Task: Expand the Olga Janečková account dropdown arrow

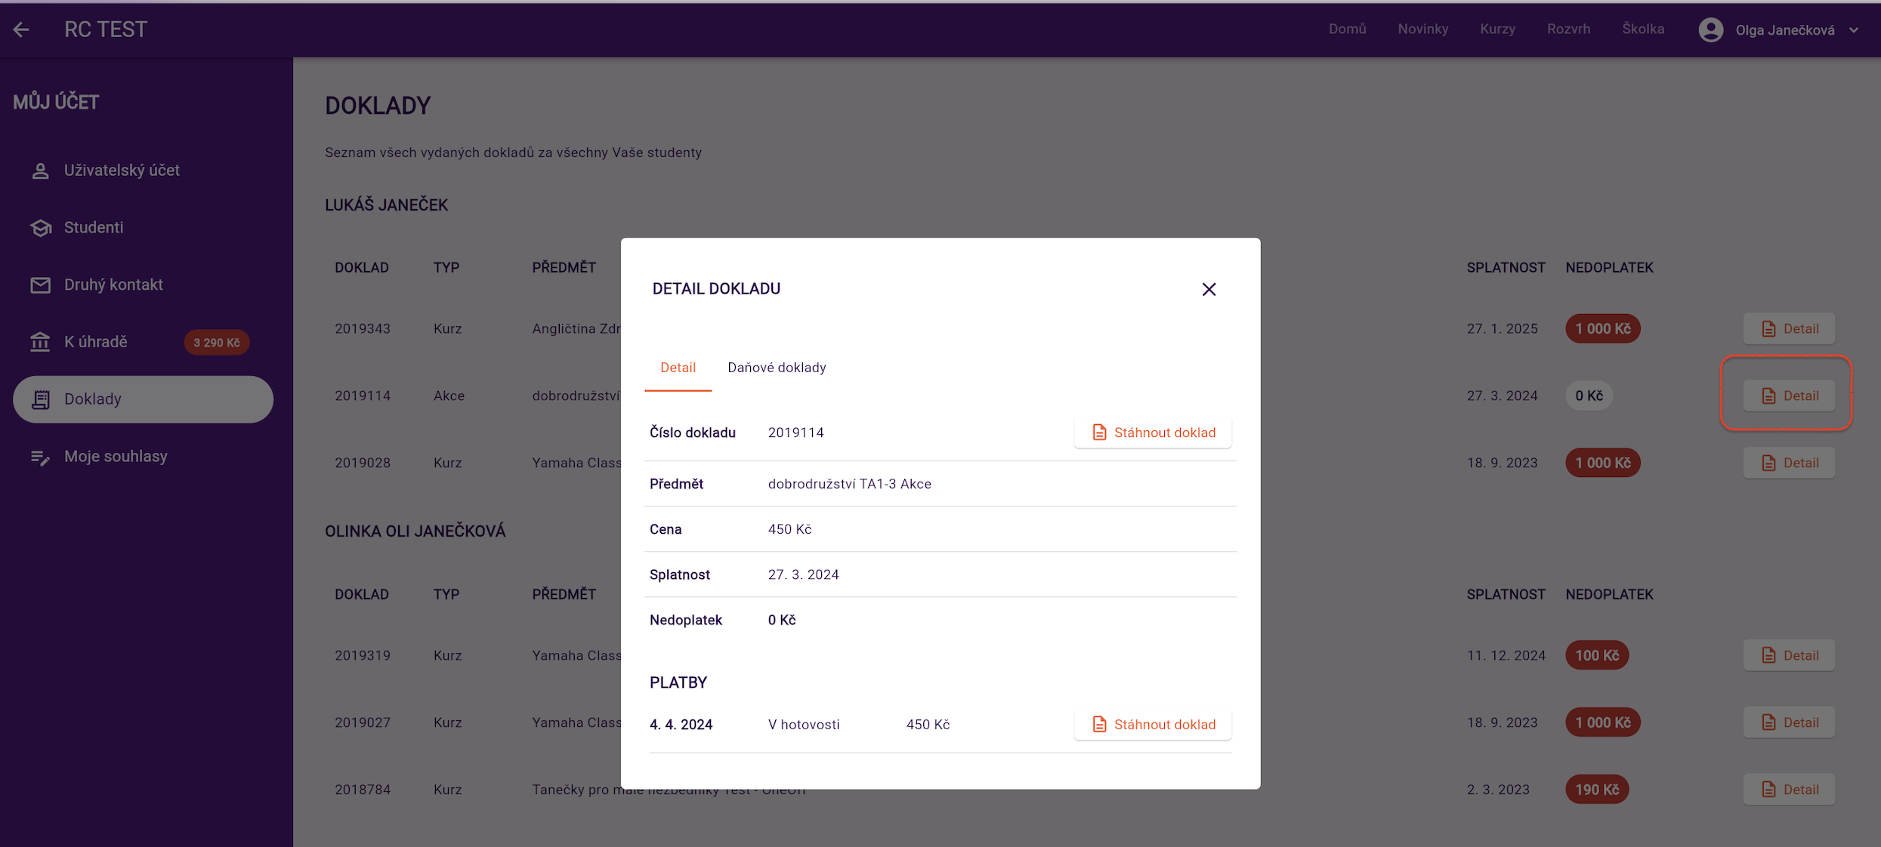Action: click(x=1854, y=30)
